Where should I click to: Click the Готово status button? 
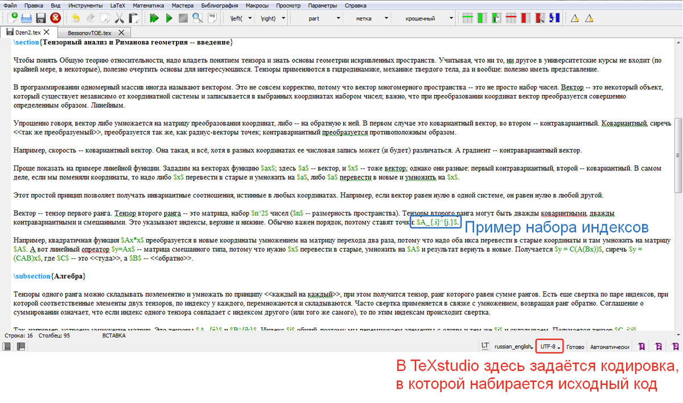click(x=576, y=346)
